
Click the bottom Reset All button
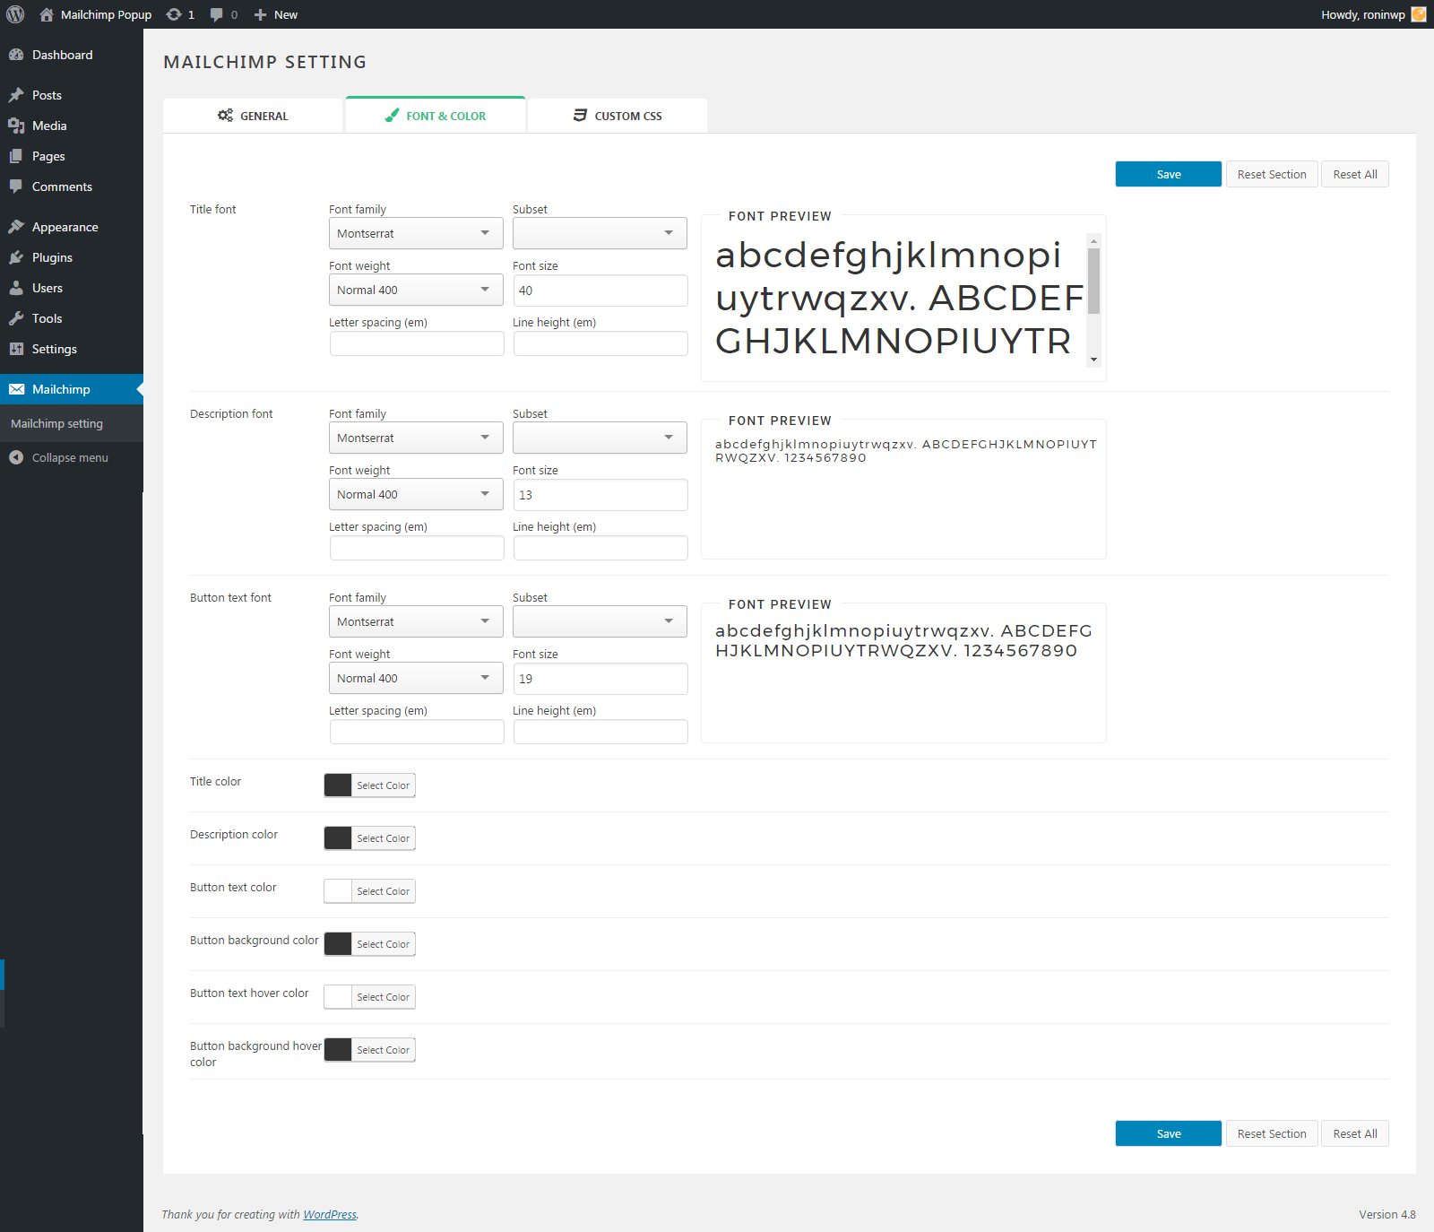pyautogui.click(x=1355, y=1133)
